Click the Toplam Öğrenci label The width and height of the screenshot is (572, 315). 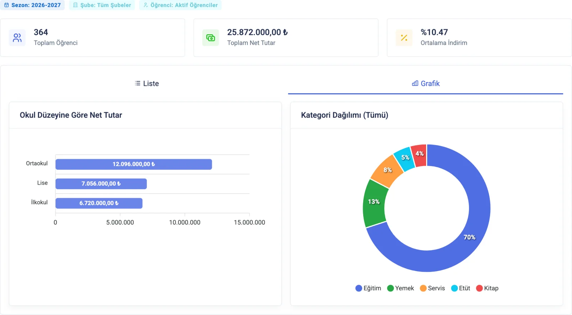tap(55, 43)
